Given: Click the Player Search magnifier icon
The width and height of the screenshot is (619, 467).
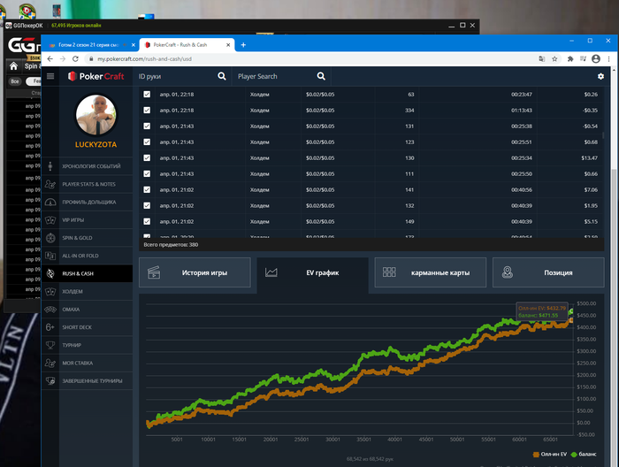Looking at the screenshot, I should (x=321, y=76).
